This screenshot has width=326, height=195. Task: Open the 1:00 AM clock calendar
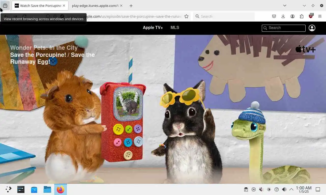click(304, 189)
